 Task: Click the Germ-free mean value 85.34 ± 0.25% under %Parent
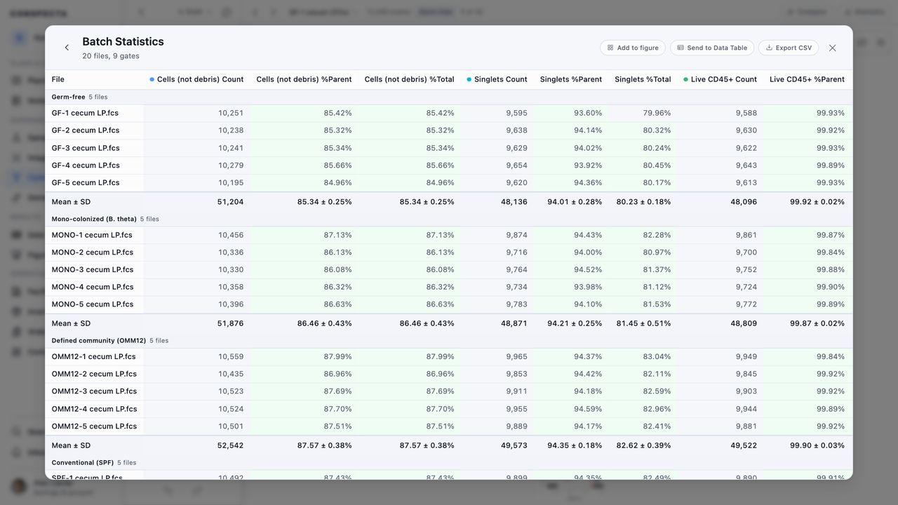(325, 202)
